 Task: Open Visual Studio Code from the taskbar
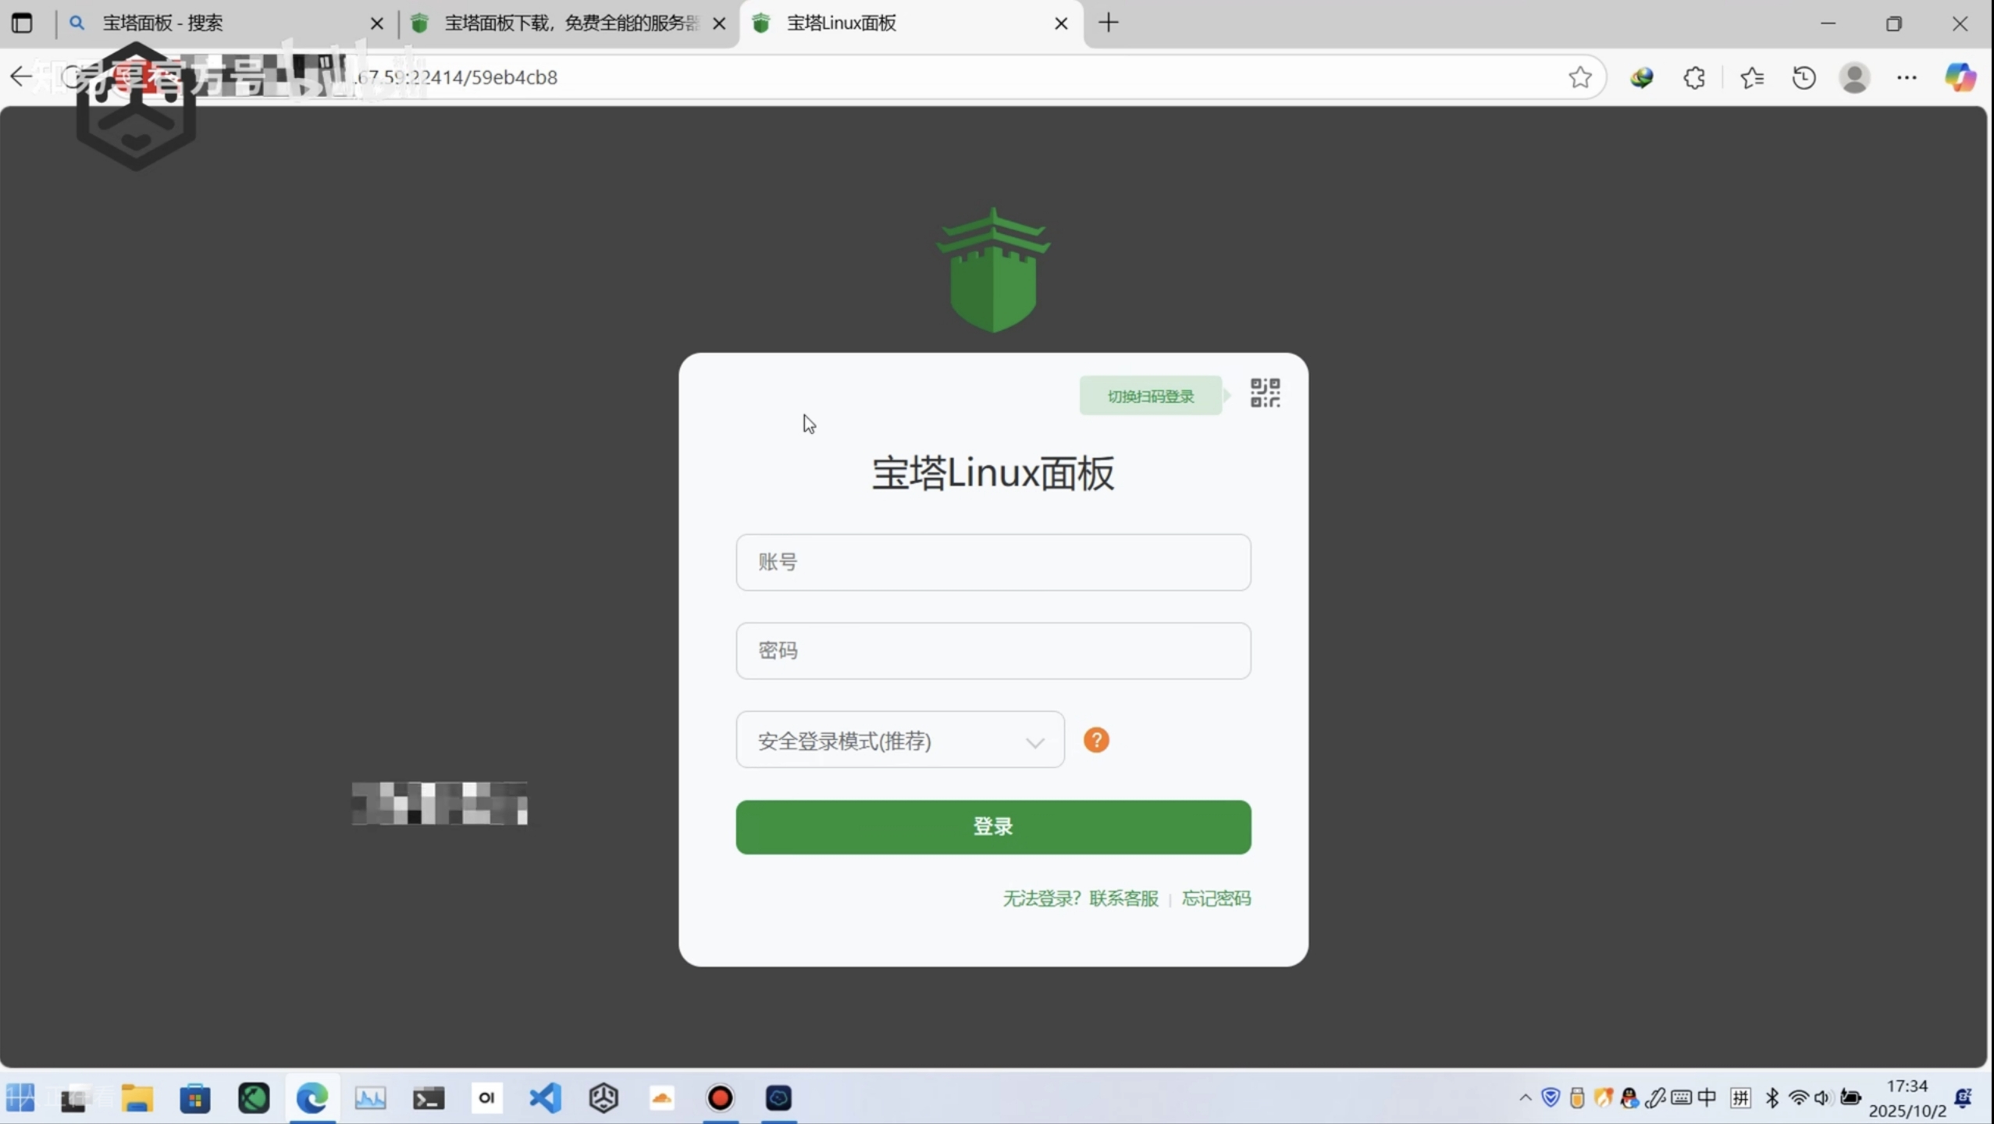(x=545, y=1097)
